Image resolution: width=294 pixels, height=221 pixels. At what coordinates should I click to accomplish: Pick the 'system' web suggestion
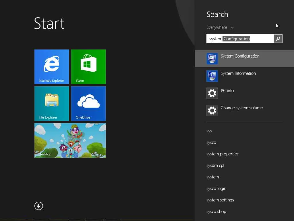(x=213, y=177)
